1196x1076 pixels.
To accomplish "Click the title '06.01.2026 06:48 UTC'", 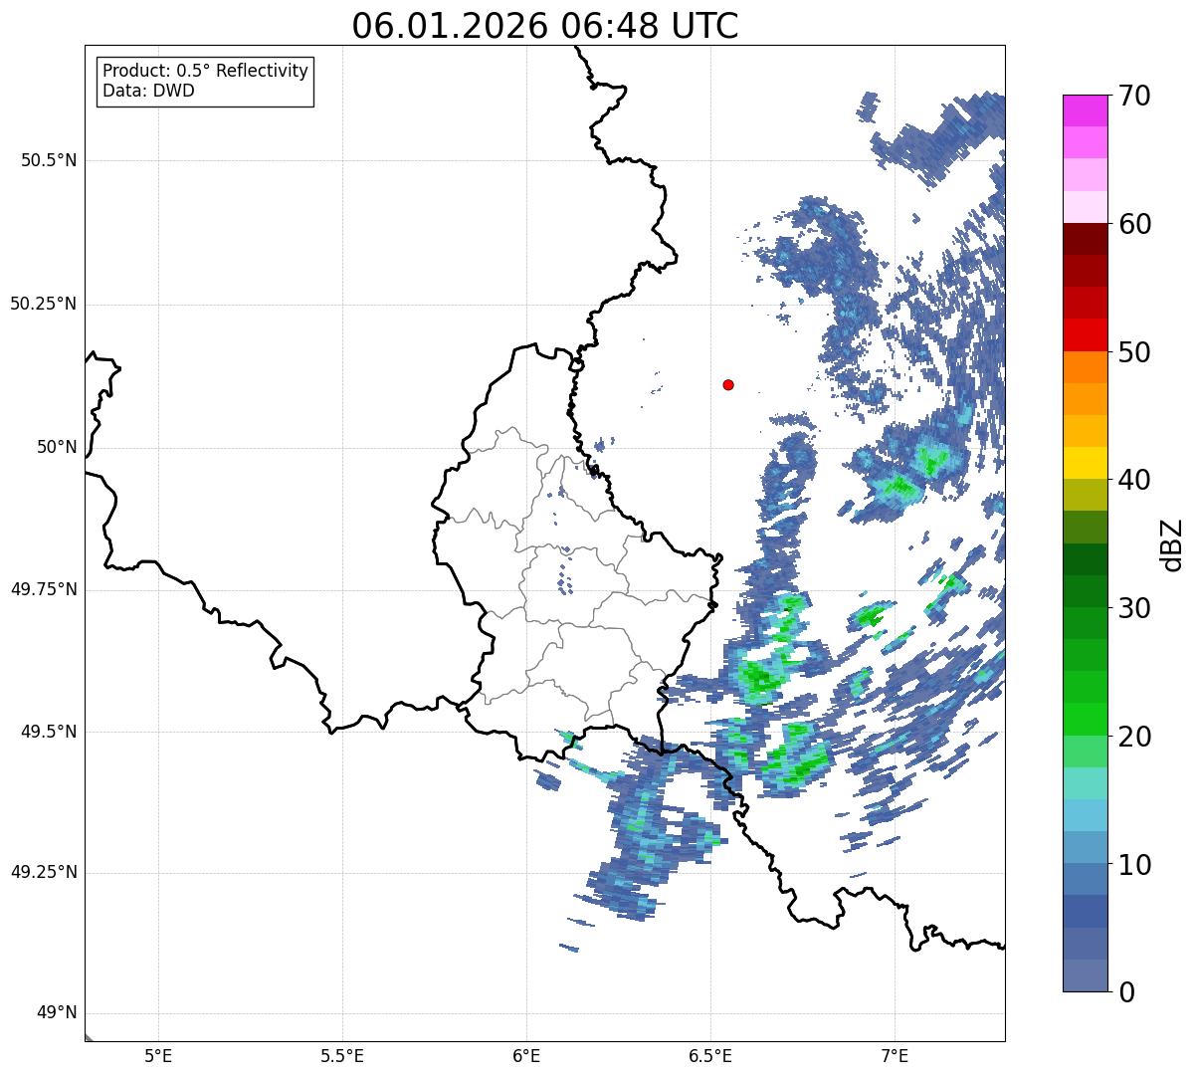I will click(545, 26).
